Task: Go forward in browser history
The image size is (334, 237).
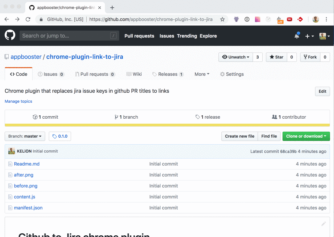Action: pos(17,19)
